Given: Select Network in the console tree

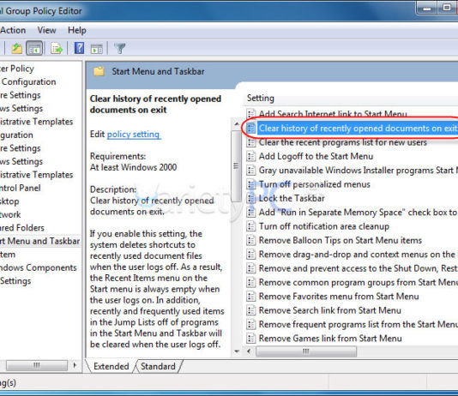Looking at the screenshot, I should pyautogui.click(x=10, y=214).
